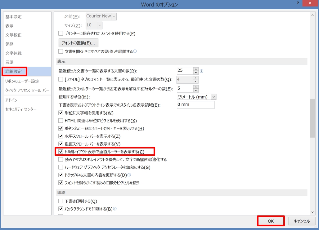Click the フォントの置換 button

(78, 43)
